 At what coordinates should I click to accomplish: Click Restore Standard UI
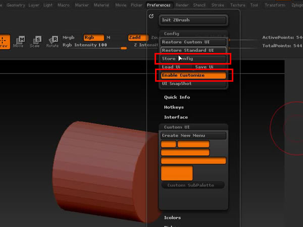(193, 50)
